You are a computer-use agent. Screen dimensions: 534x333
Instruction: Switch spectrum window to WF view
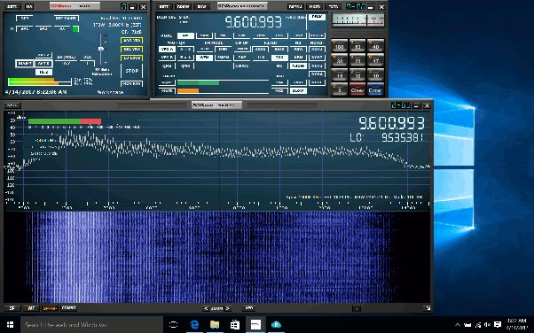pos(31,308)
